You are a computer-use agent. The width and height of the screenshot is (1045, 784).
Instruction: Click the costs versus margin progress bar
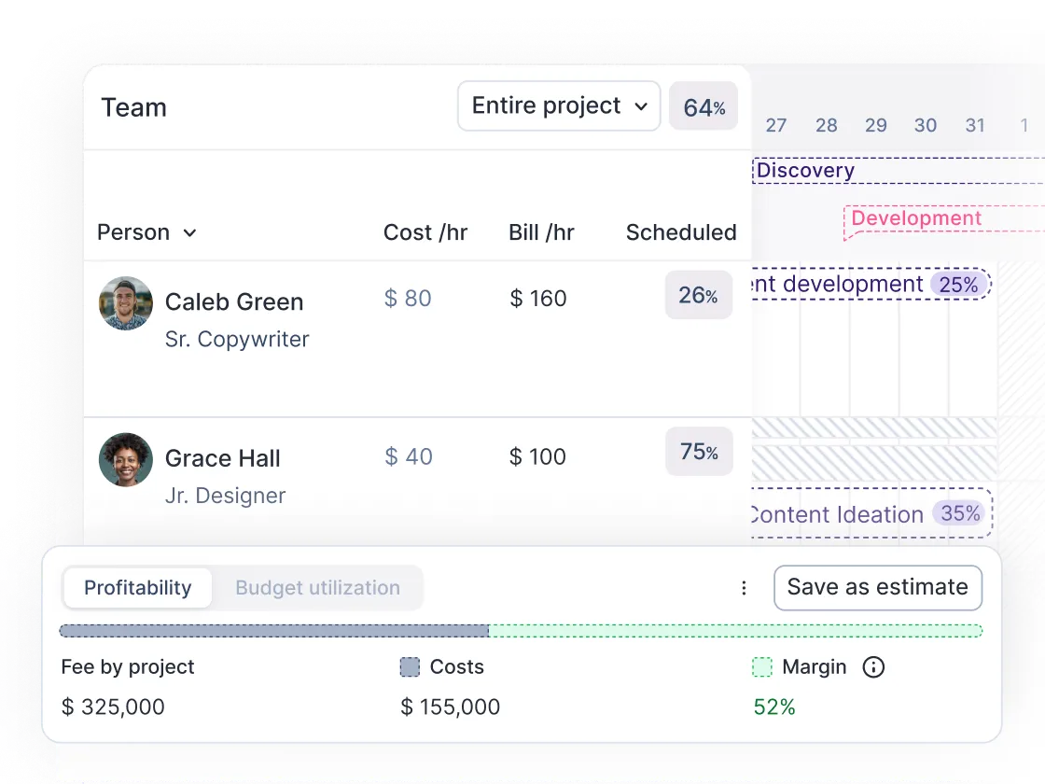(x=520, y=631)
